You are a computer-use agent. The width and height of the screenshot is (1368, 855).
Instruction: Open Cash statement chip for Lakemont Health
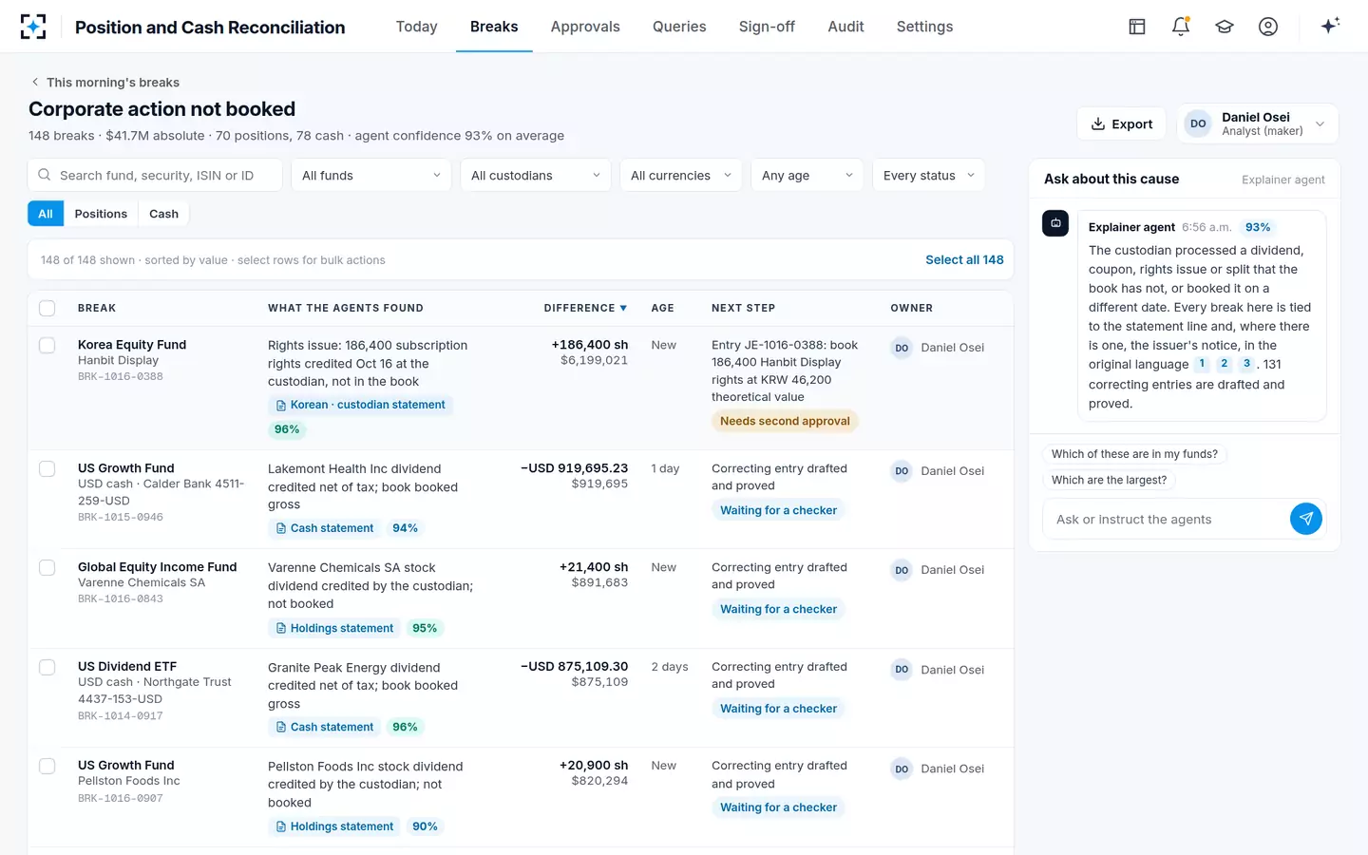(324, 528)
